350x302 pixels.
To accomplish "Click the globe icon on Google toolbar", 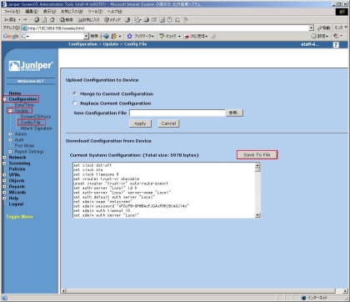I will pyautogui.click(x=106, y=36).
